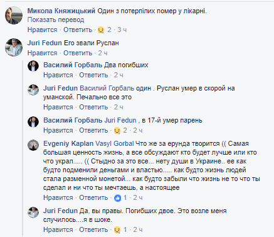Viewport: 274px width, 237px height.
Task: Open the tagged Vasyl Gorbal profile link
Action: coord(115,143)
